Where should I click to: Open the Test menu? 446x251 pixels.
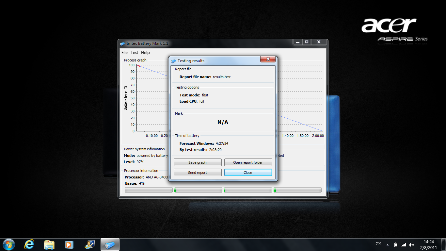tap(134, 53)
